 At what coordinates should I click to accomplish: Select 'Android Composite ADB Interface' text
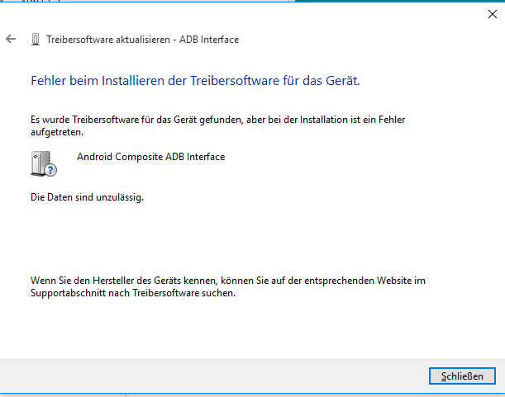click(150, 157)
